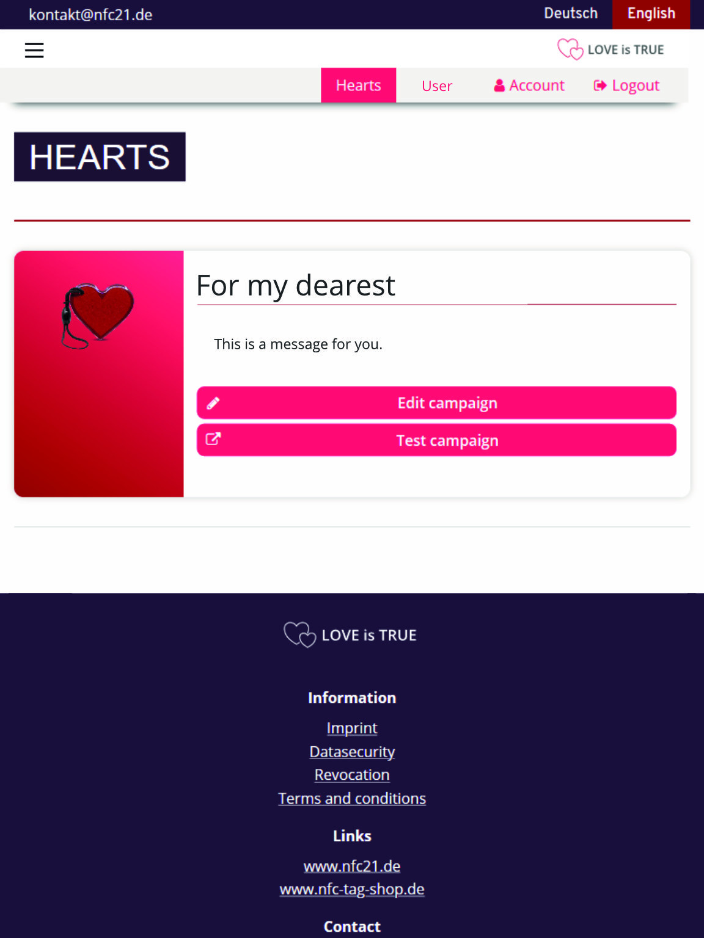Visit www.nfc-tag-shop.de link
Viewport: 704px width, 938px height.
click(x=352, y=889)
